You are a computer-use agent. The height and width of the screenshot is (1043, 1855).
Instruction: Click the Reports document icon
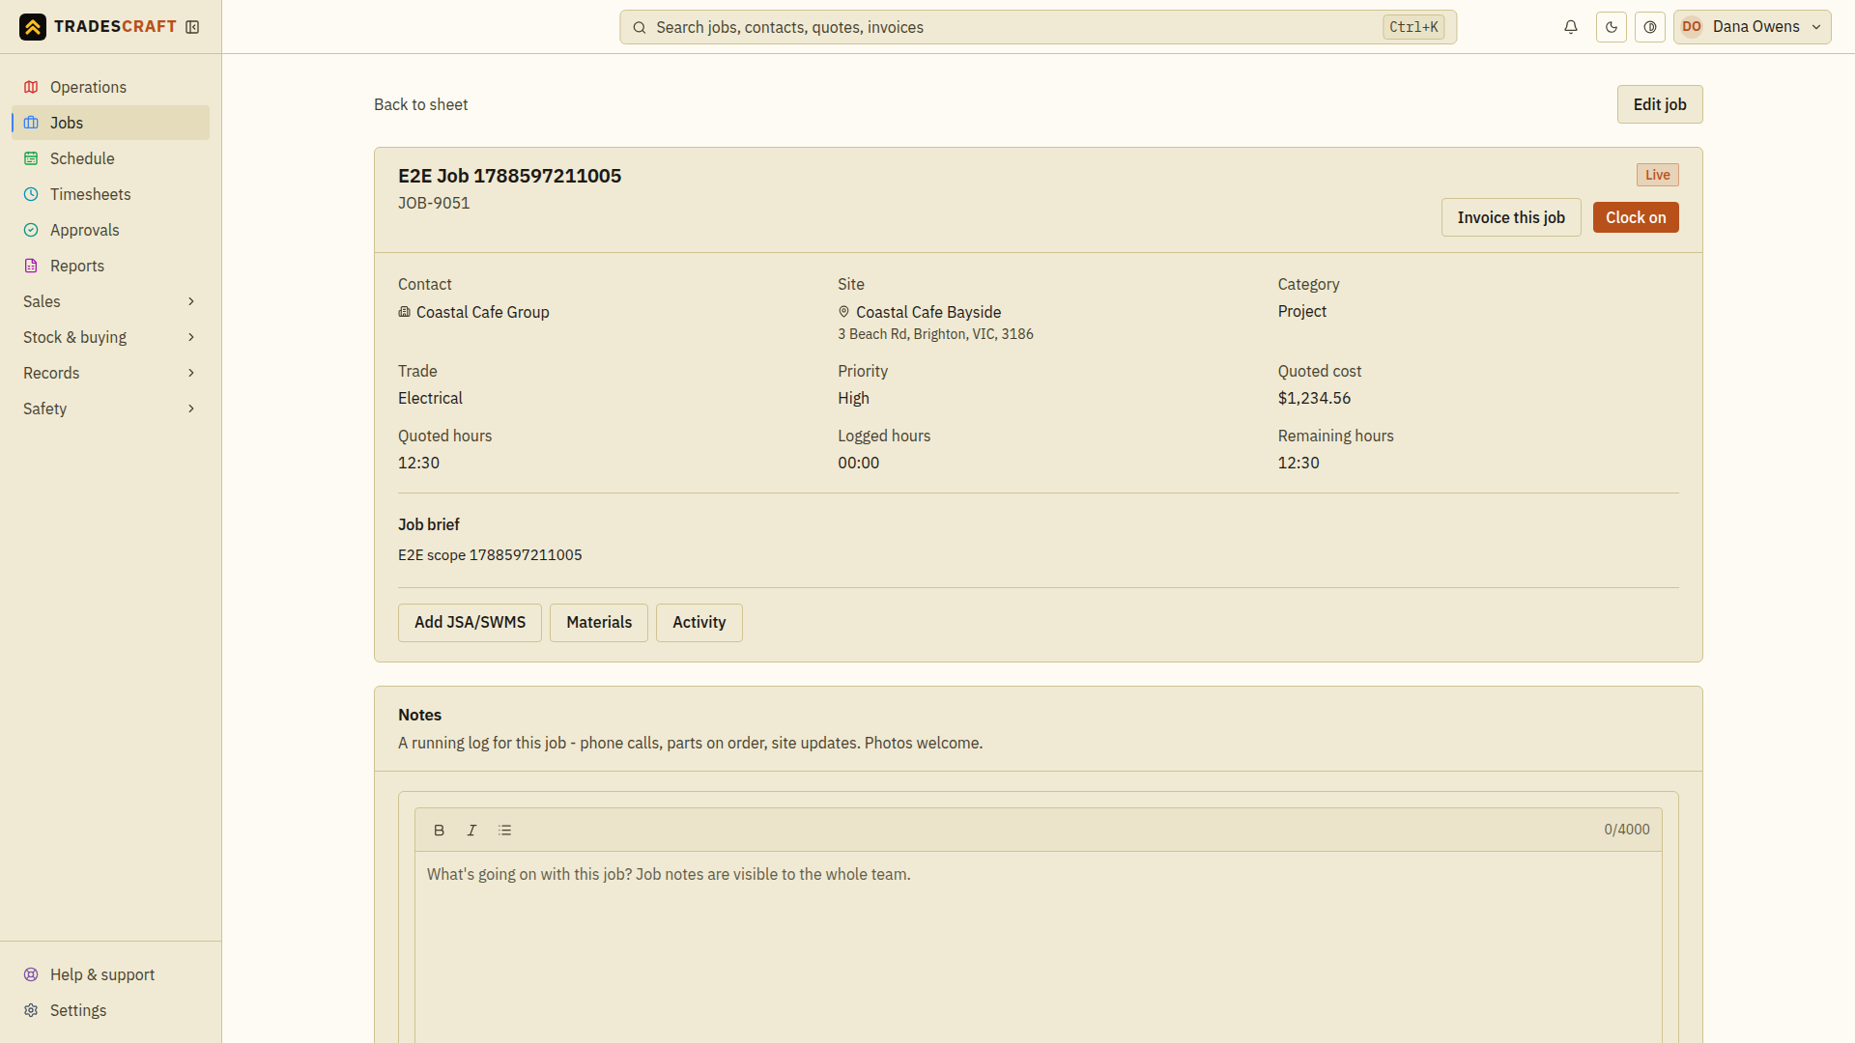pyautogui.click(x=31, y=266)
